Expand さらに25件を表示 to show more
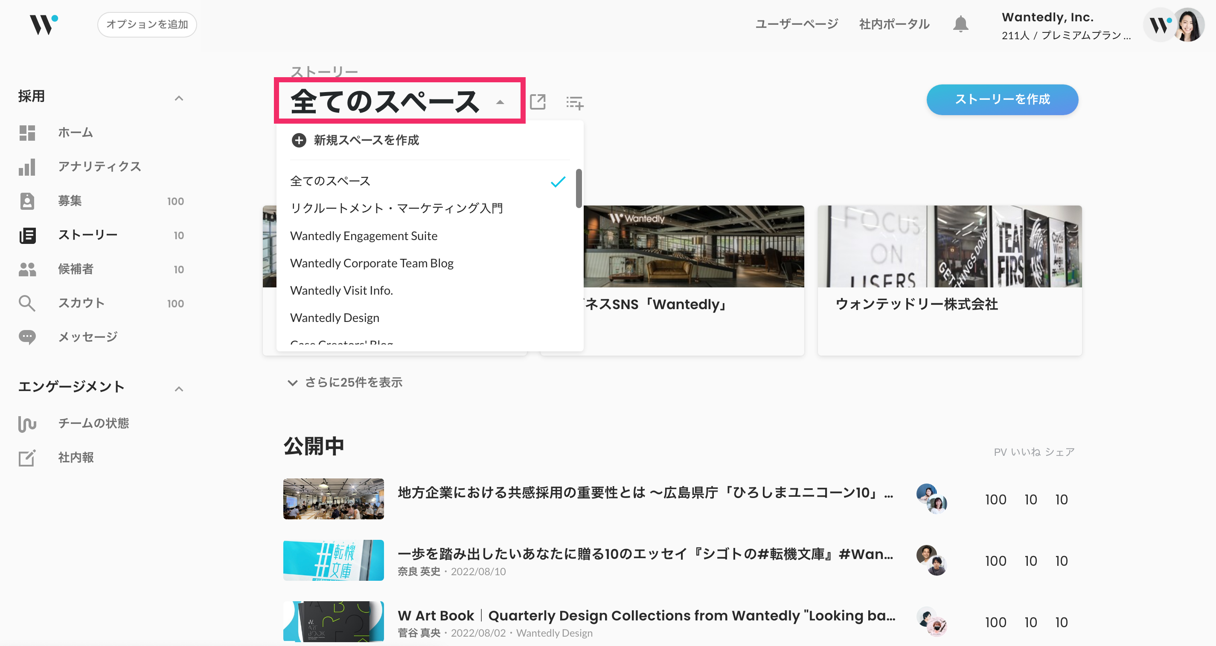 tap(346, 382)
